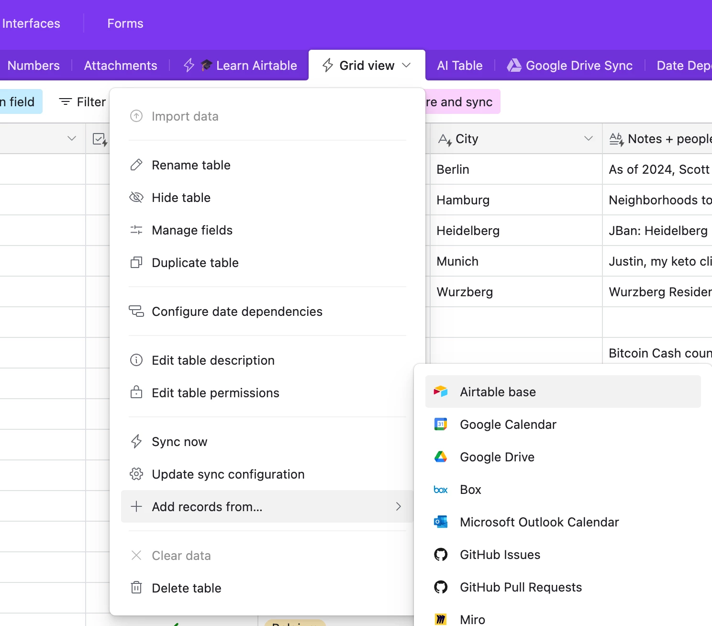Click the blue hidden field button
This screenshot has height=626, width=712.
click(x=21, y=101)
